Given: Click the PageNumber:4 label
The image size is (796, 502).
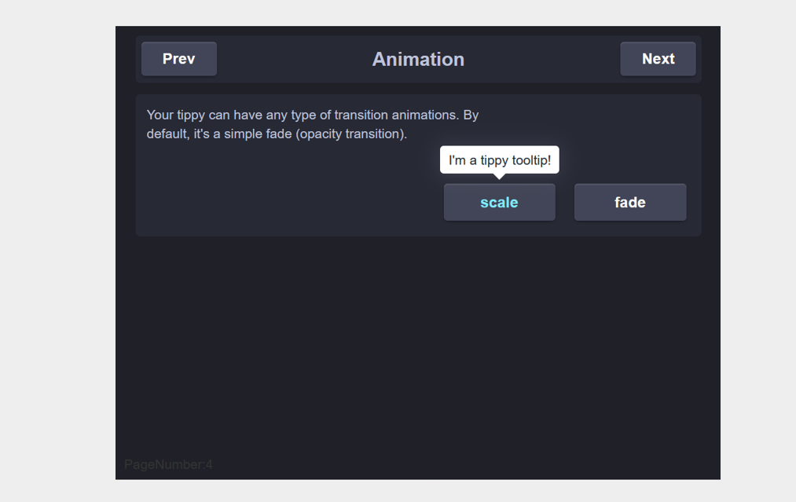Looking at the screenshot, I should point(168,464).
